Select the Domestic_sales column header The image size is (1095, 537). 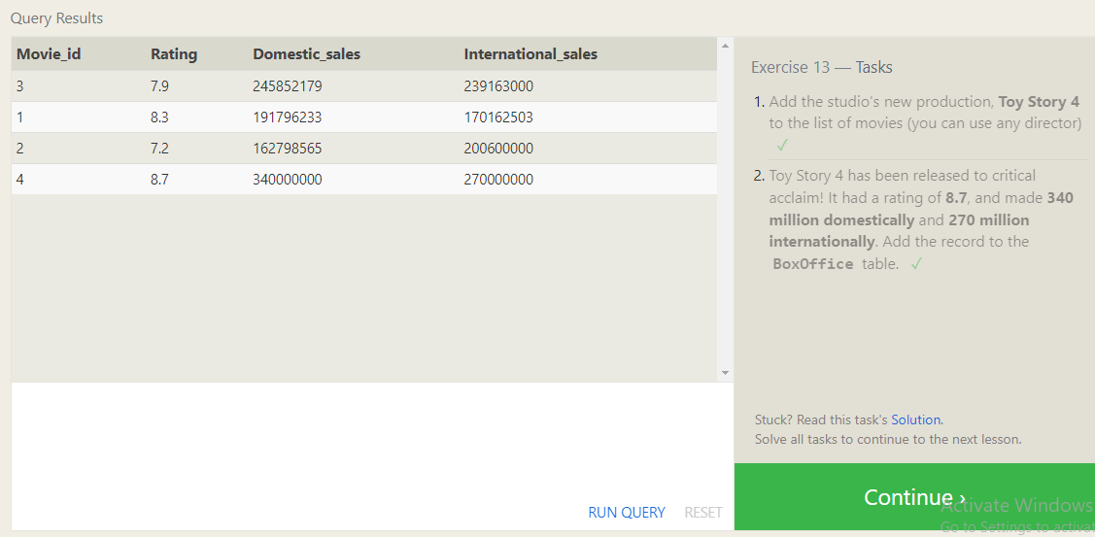pos(307,53)
